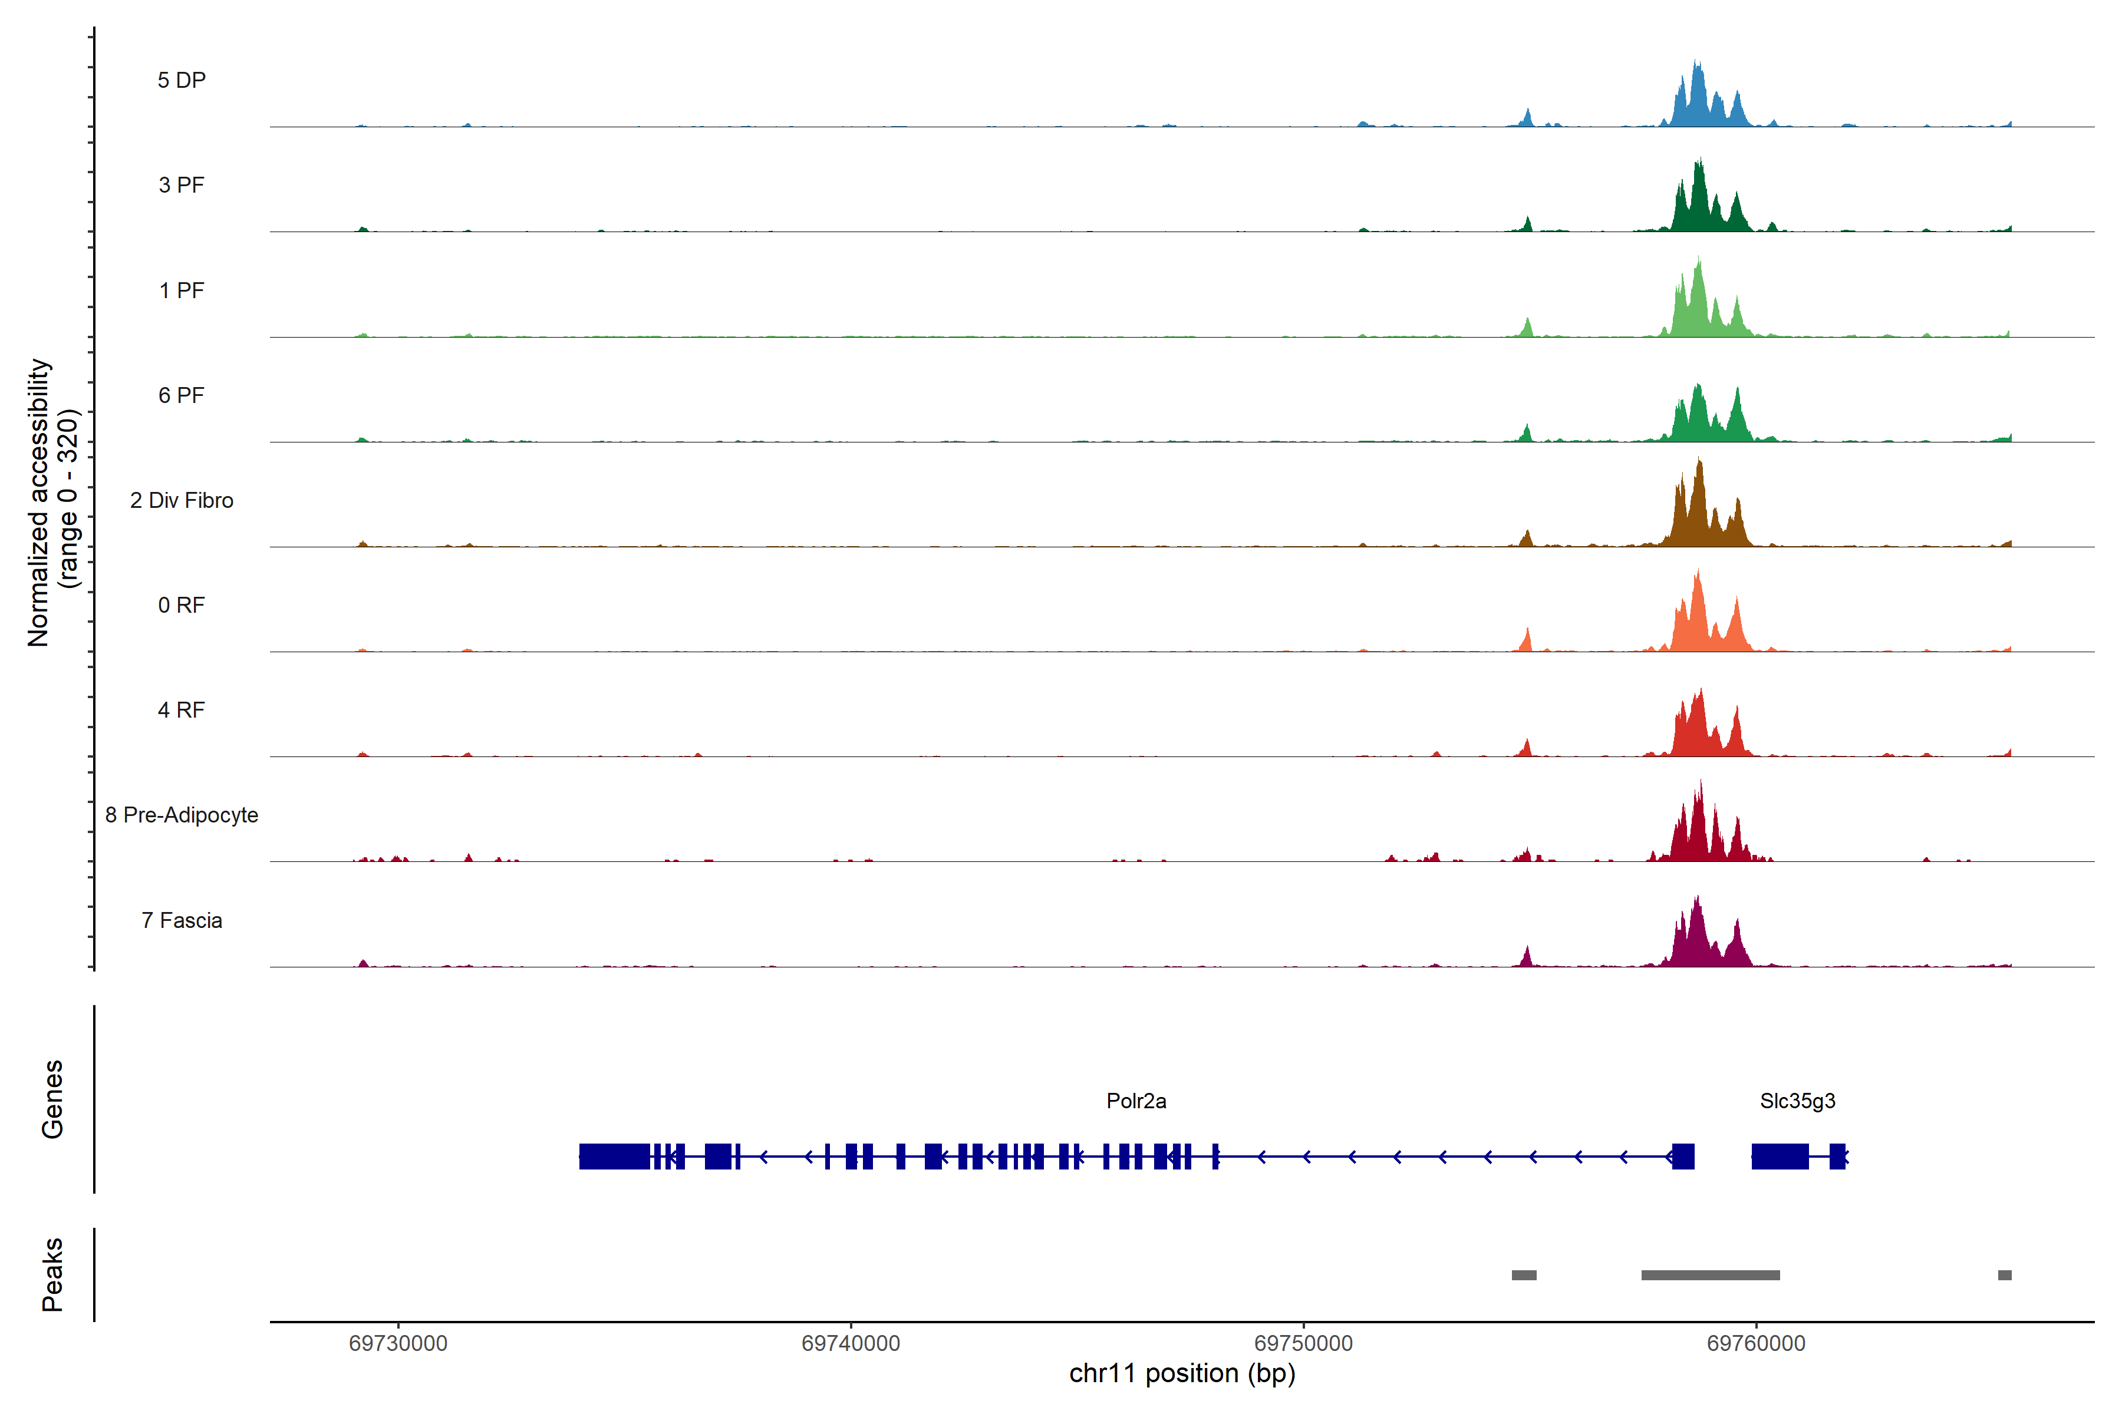Viewport: 2122px width, 1414px height.
Task: Click the Slc35g3 gene name
Action: click(x=1797, y=1101)
